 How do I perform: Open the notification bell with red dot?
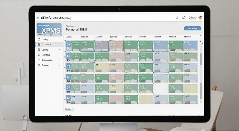click(x=183, y=18)
